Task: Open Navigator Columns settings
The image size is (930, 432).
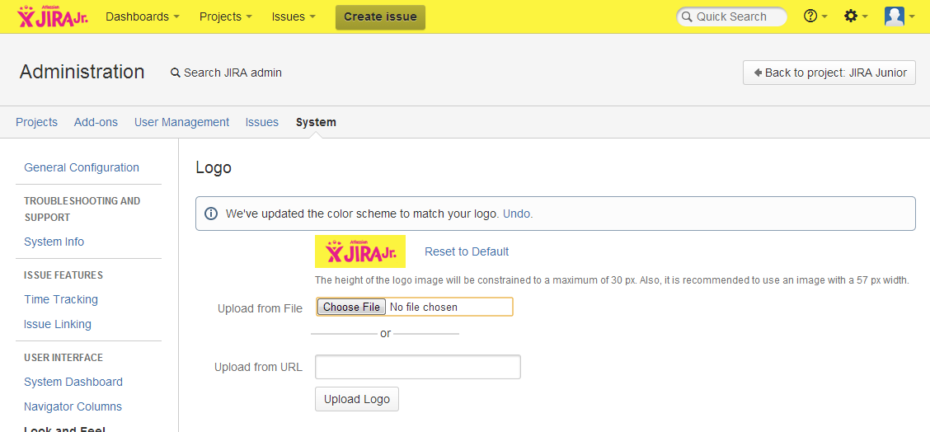Action: point(73,406)
